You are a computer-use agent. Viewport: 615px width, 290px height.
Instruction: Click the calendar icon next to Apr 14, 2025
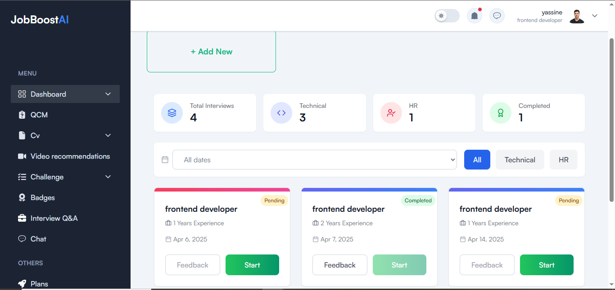[x=463, y=239]
